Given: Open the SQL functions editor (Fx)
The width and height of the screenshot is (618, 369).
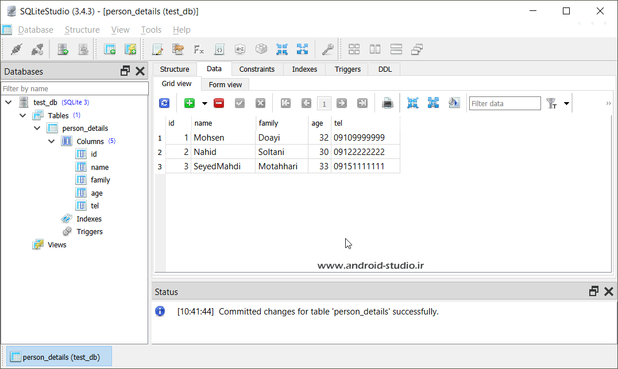Looking at the screenshot, I should (x=199, y=49).
